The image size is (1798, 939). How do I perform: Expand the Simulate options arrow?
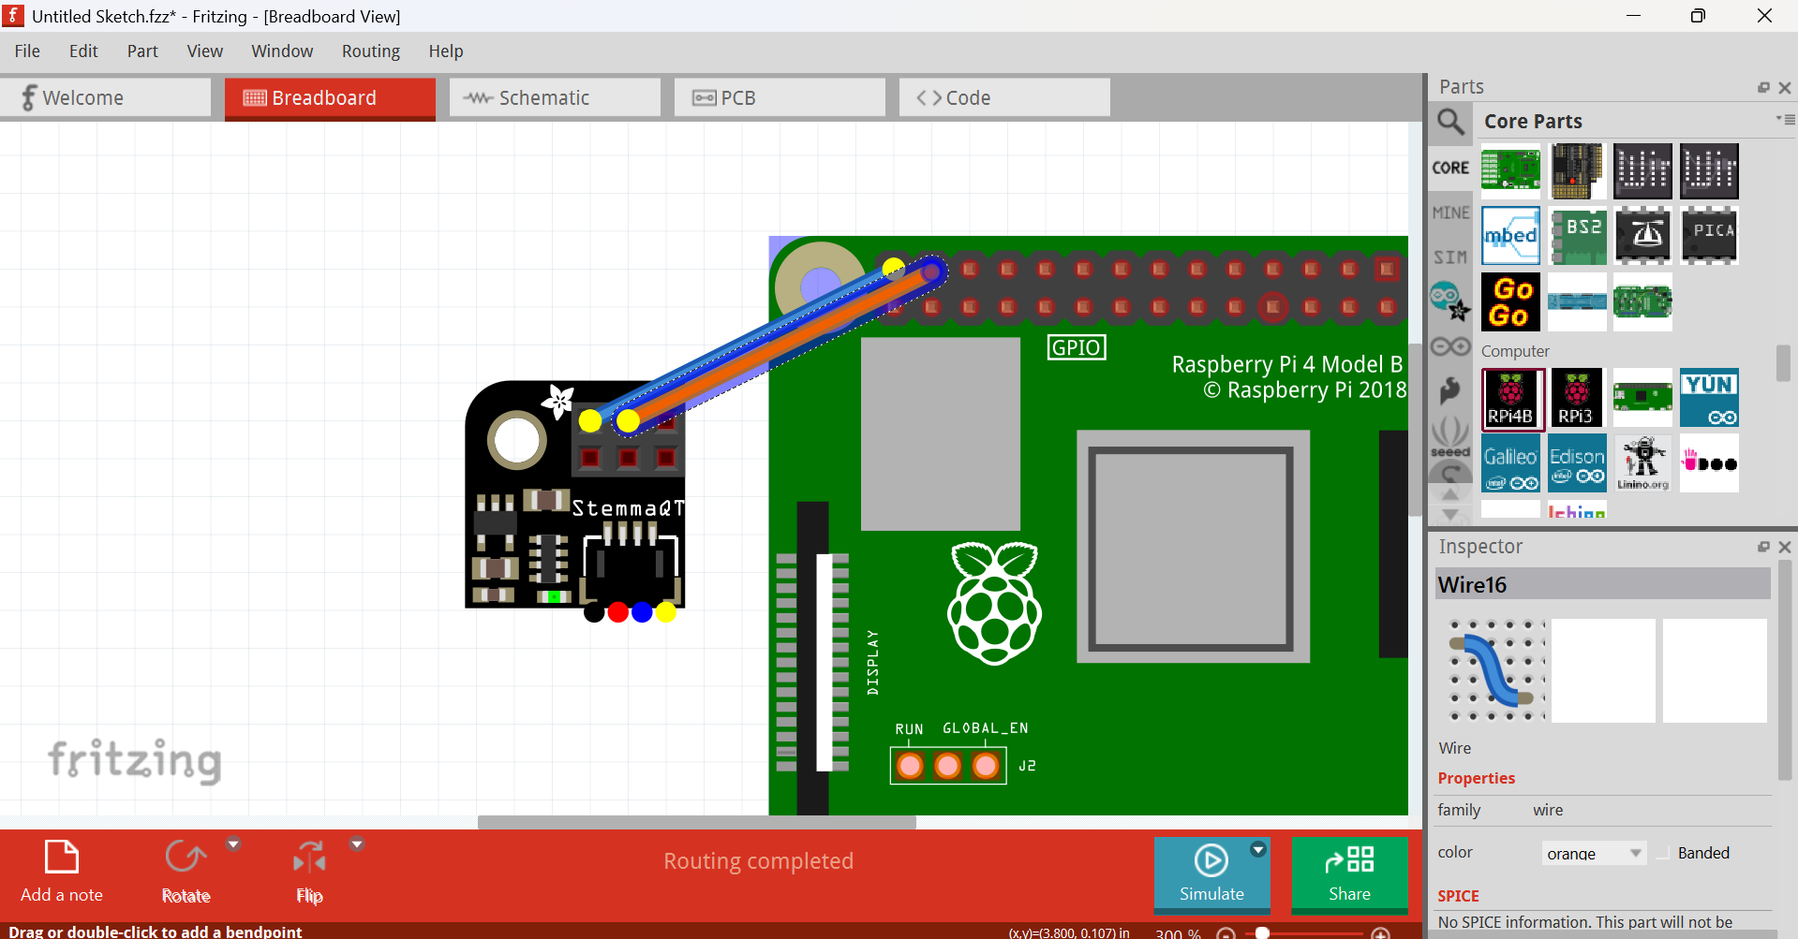pyautogui.click(x=1258, y=849)
